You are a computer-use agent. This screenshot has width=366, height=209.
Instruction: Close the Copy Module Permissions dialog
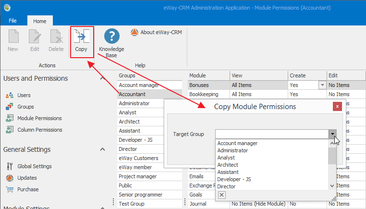[x=337, y=107]
